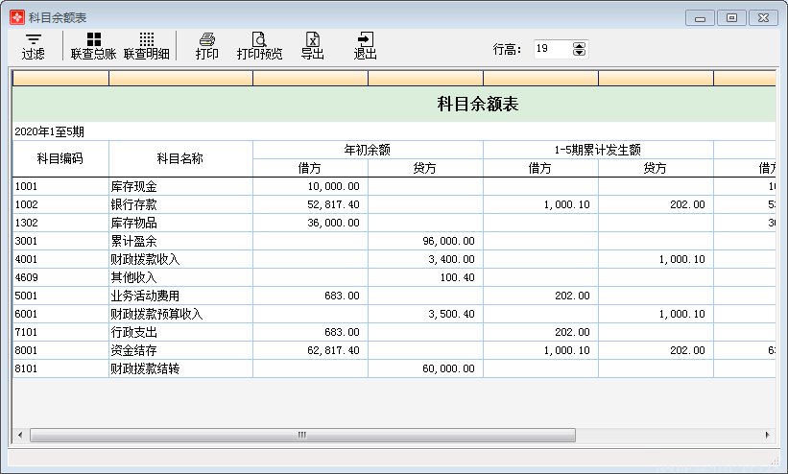The width and height of the screenshot is (788, 474).
Task: Click the app icon in title bar
Action: 16,17
